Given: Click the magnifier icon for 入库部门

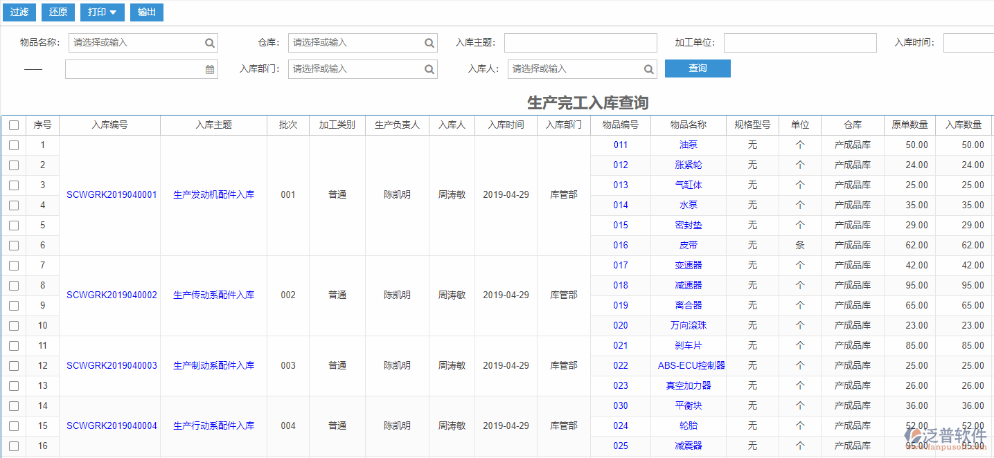Looking at the screenshot, I should tap(429, 68).
